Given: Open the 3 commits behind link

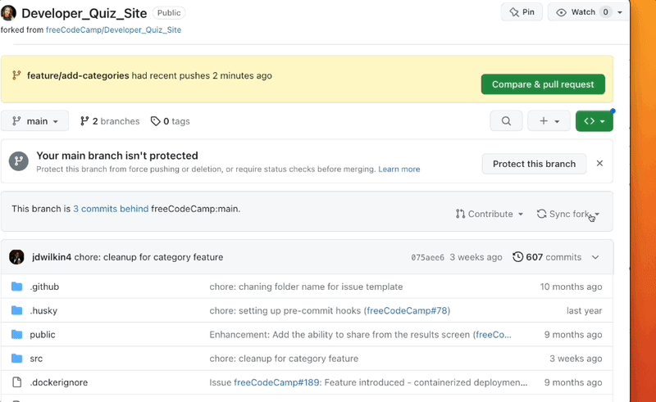Looking at the screenshot, I should 111,209.
